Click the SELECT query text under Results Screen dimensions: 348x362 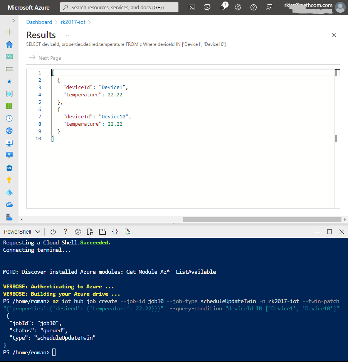tap(126, 44)
